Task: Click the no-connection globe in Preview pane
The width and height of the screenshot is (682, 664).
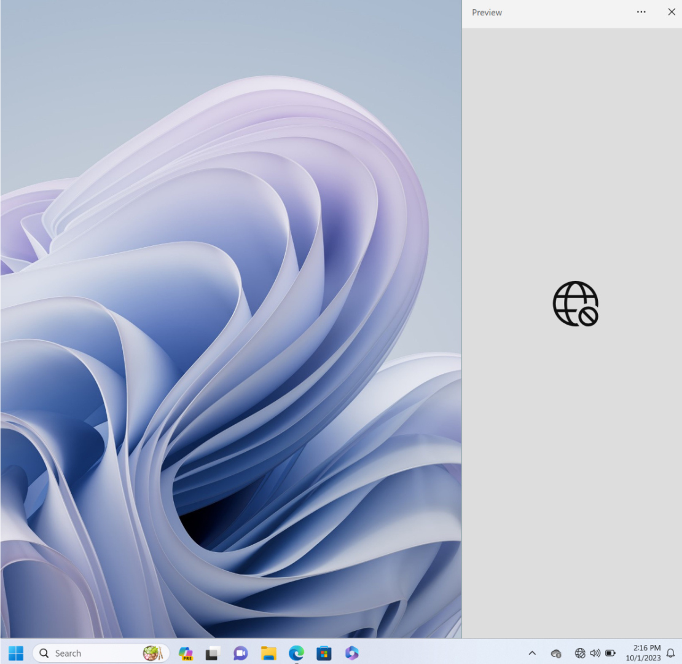Action: point(576,304)
